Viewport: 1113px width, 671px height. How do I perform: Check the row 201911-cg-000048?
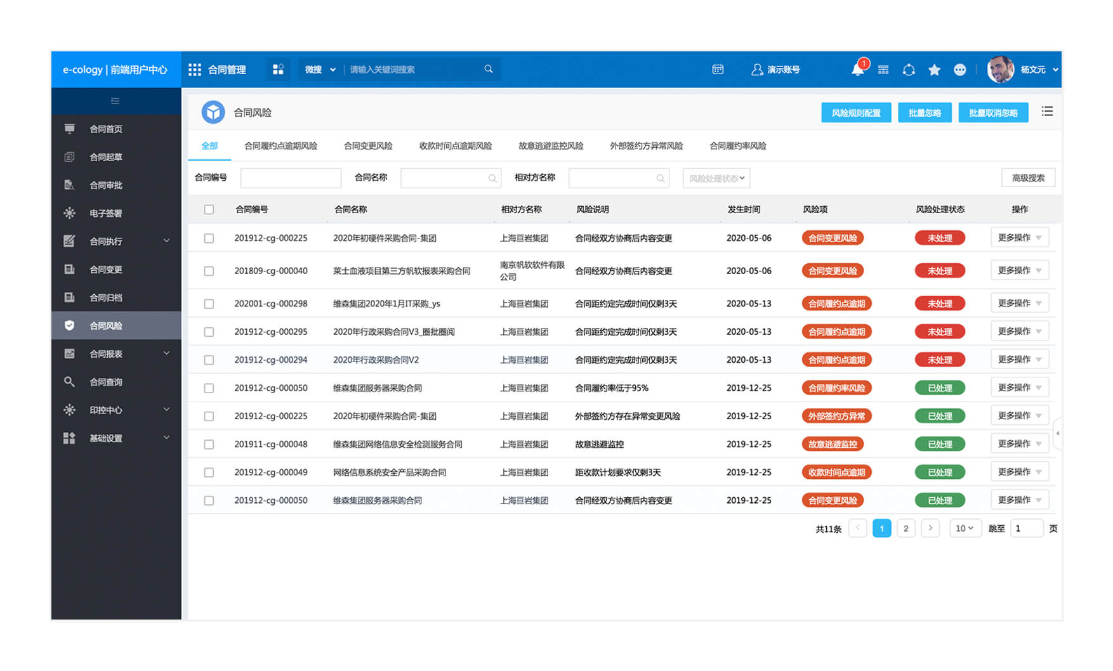[209, 445]
